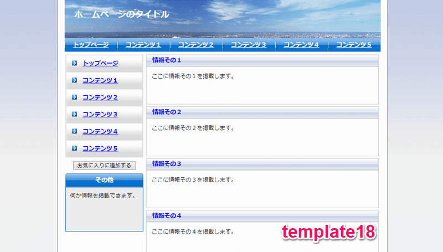Go to コンテンツ4 in the top navigation bar
443x252 pixels.
pyautogui.click(x=301, y=45)
